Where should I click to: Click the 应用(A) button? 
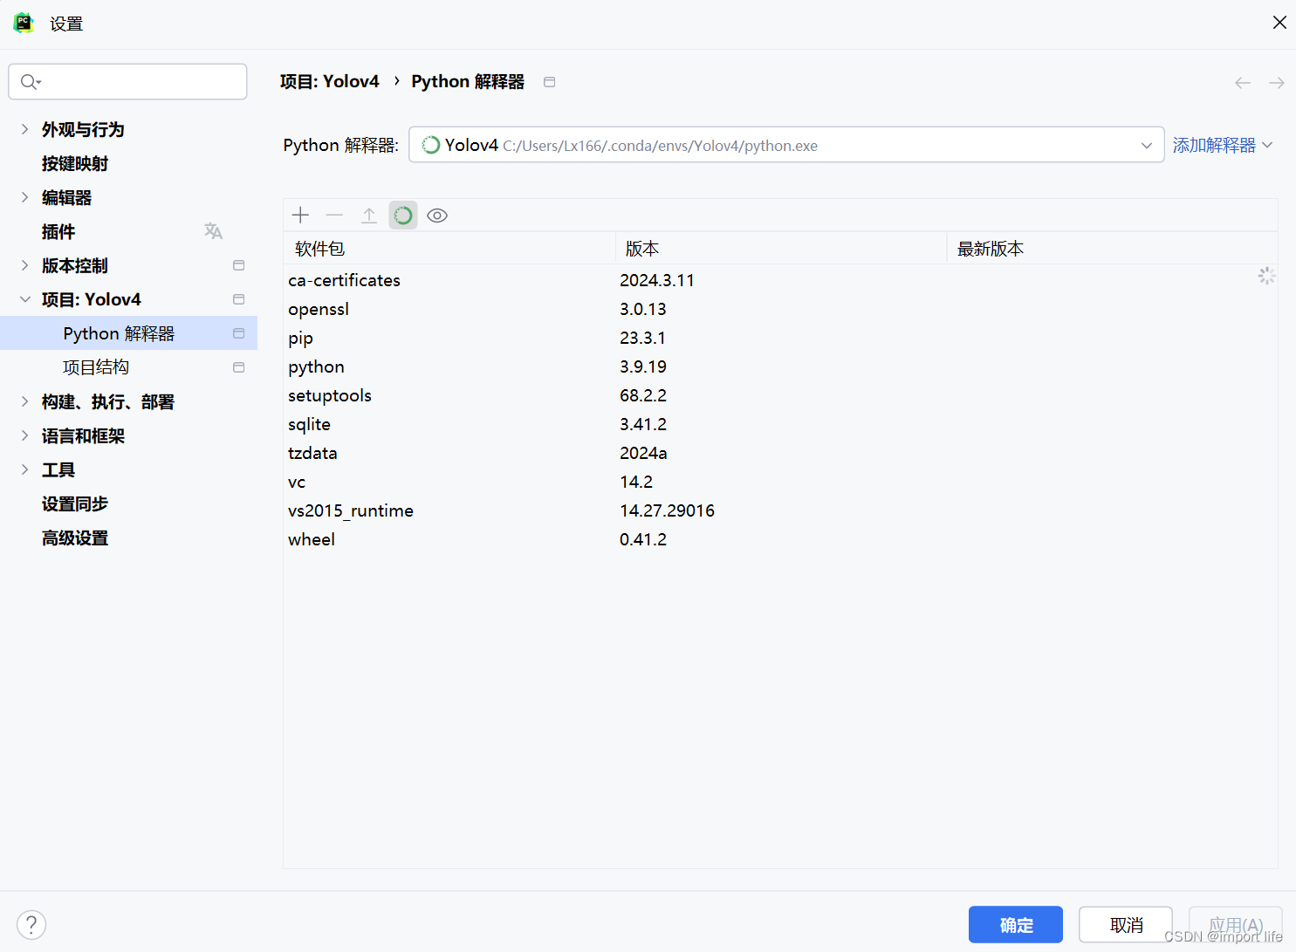tap(1236, 925)
